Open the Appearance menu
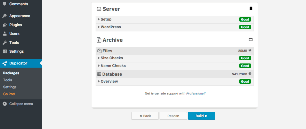 (x=21, y=16)
